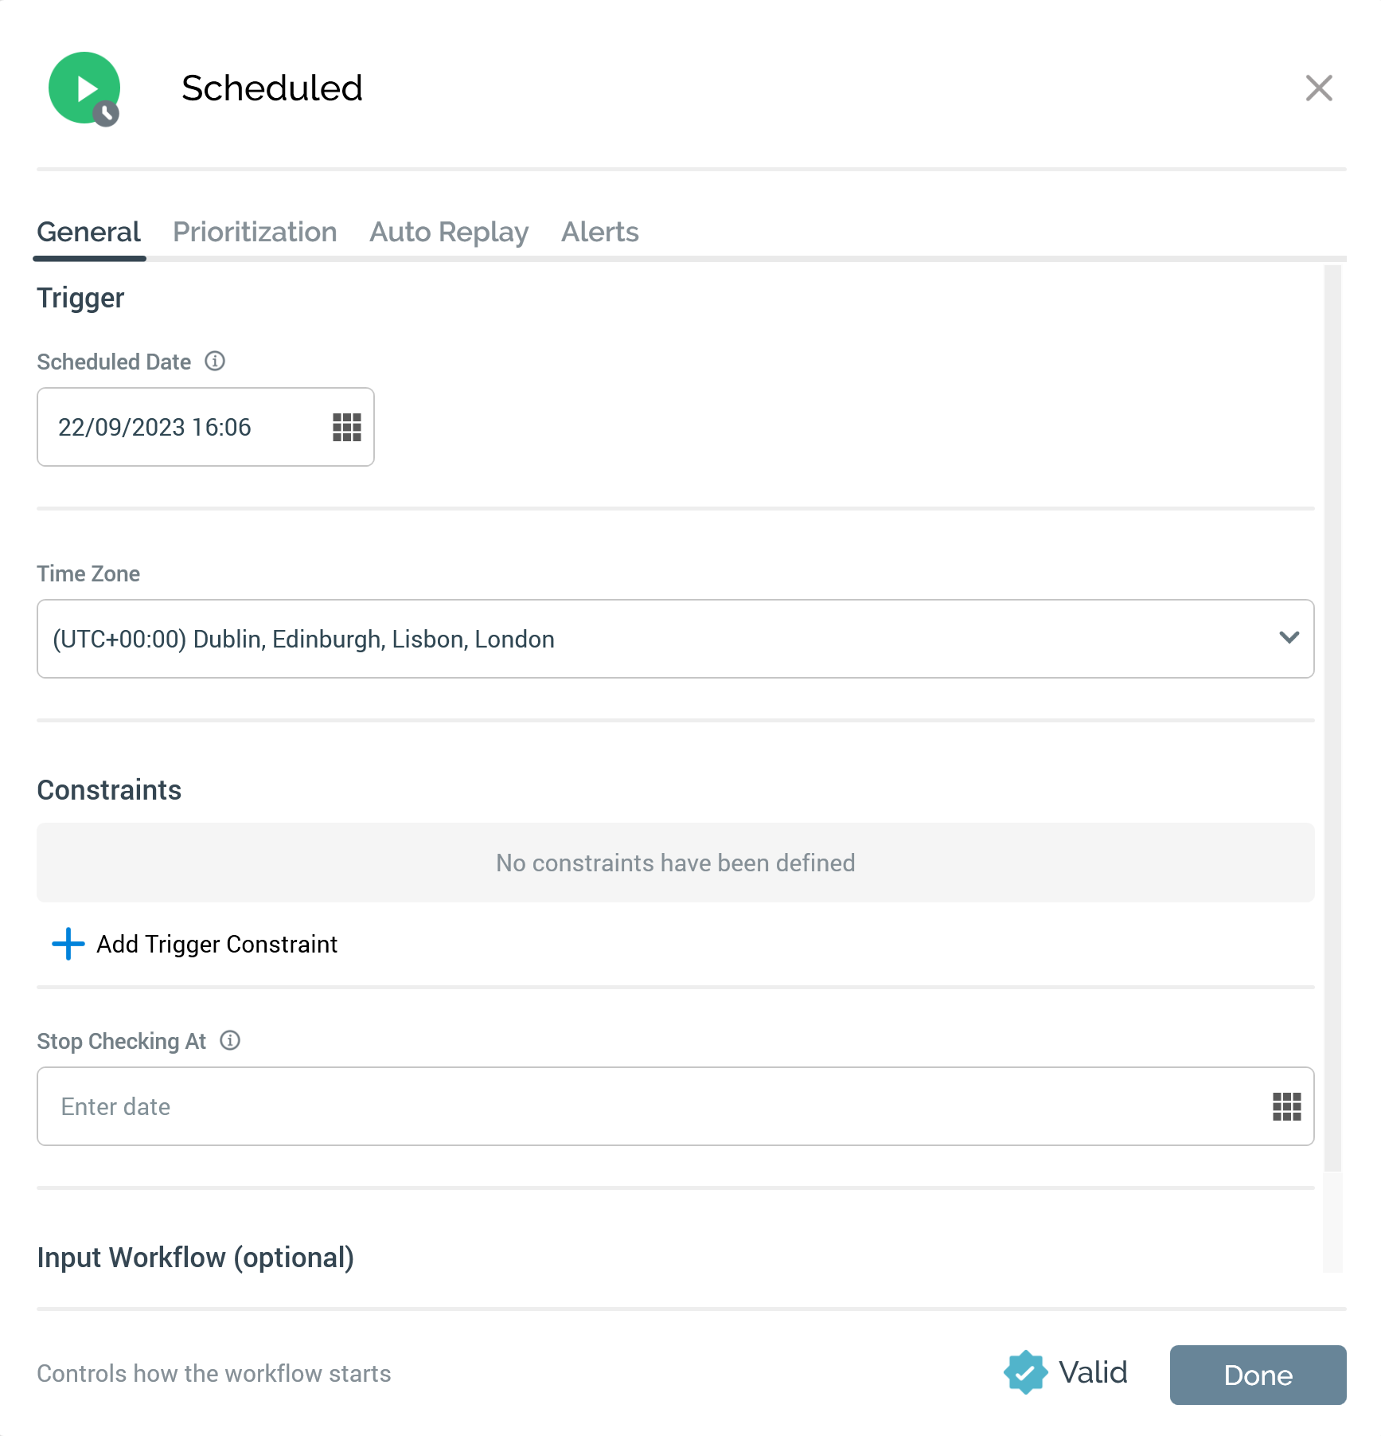Open calendar picker for Scheduled Date
Screen dimensions: 1381x1436
346,427
